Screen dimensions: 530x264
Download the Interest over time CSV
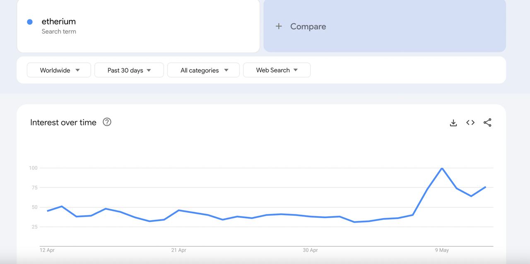453,123
